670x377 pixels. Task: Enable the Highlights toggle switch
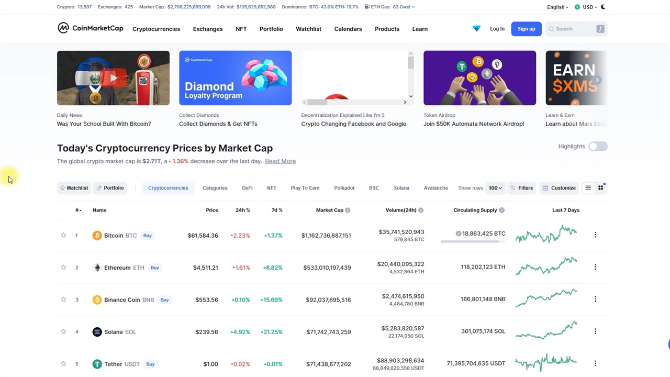click(598, 146)
